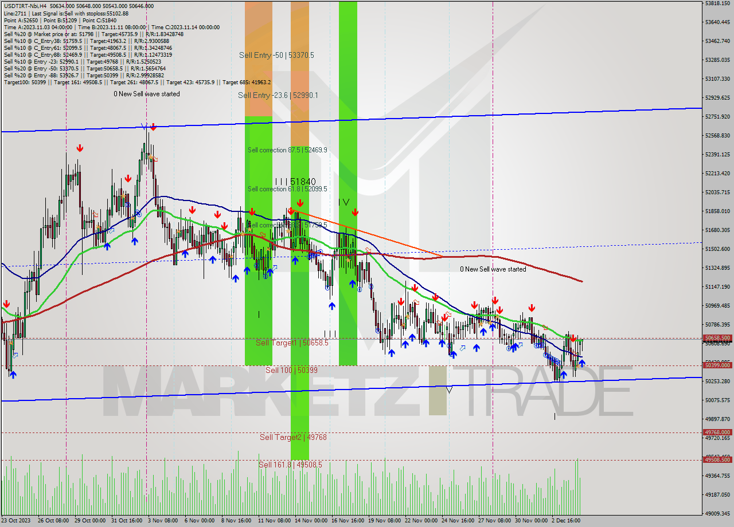This screenshot has height=527, width=734.
Task: Click the 'Sell 100 | 50399' label
Action: tap(291, 370)
